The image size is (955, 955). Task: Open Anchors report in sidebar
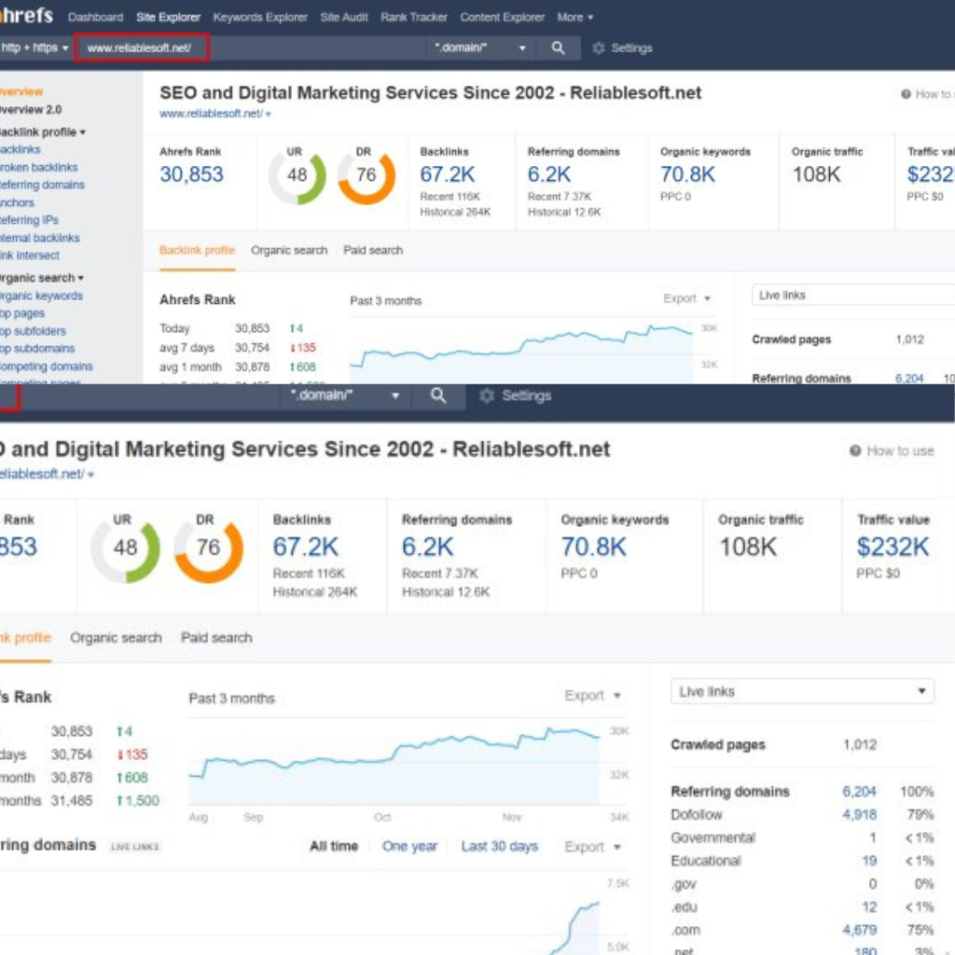pos(17,202)
